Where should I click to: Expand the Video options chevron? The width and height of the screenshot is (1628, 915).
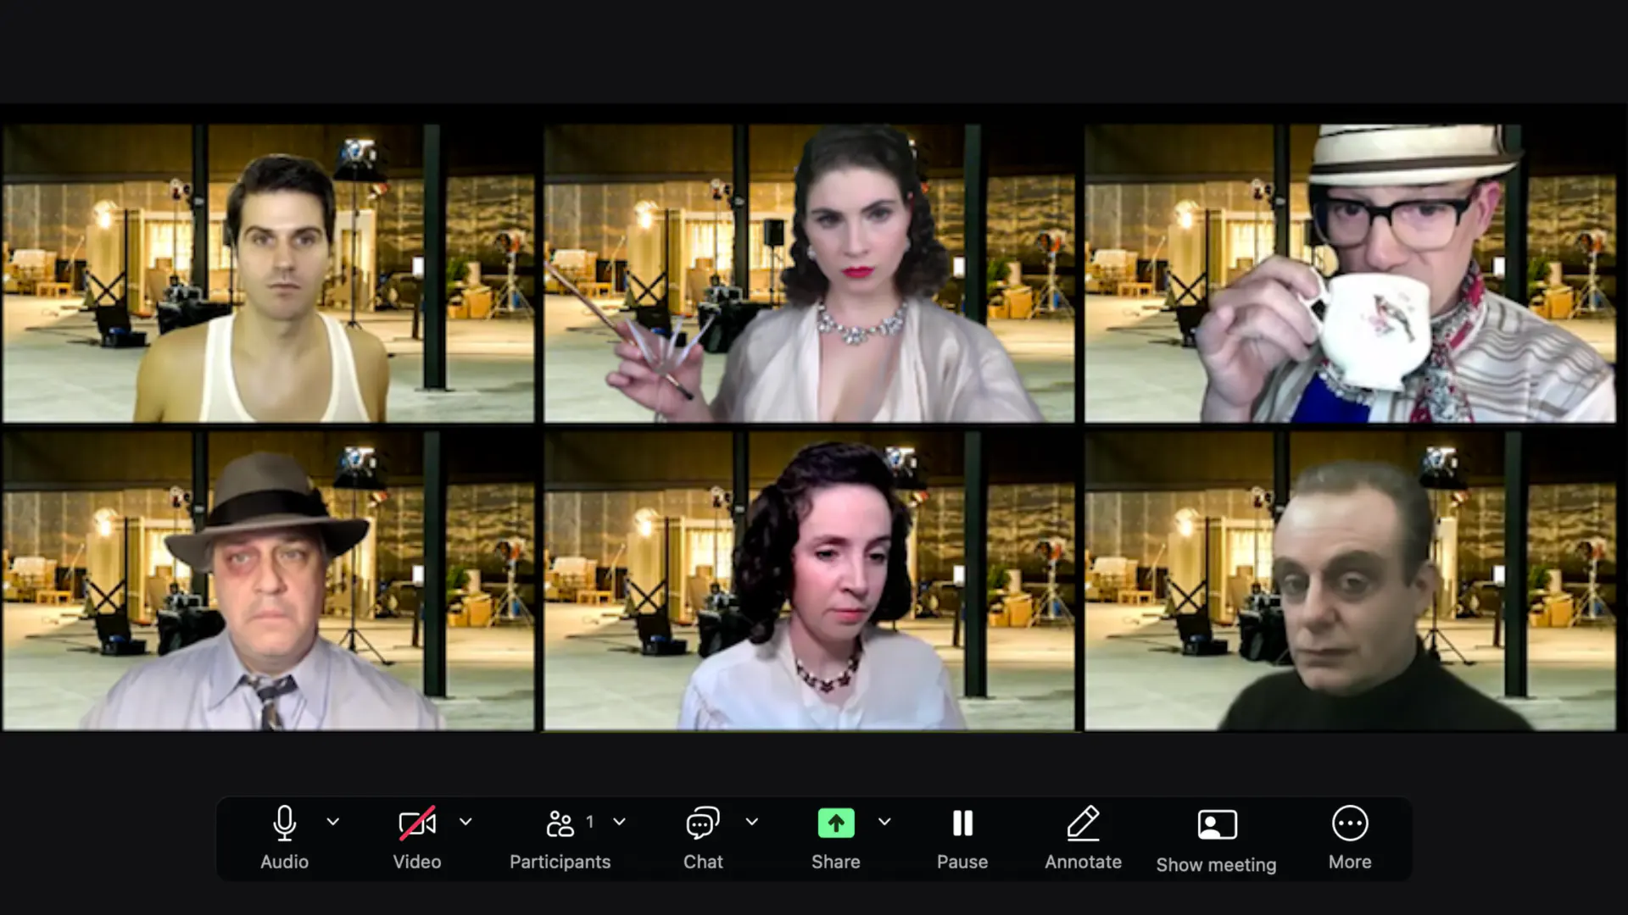[x=466, y=821]
